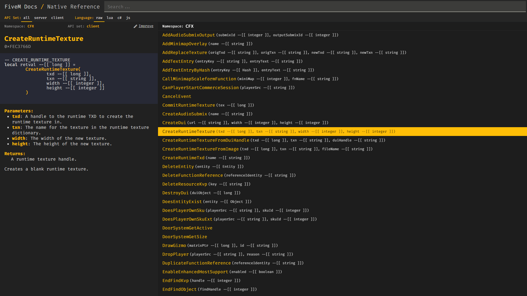Open the Native Reference header link
The image size is (527, 296).
point(73,7)
